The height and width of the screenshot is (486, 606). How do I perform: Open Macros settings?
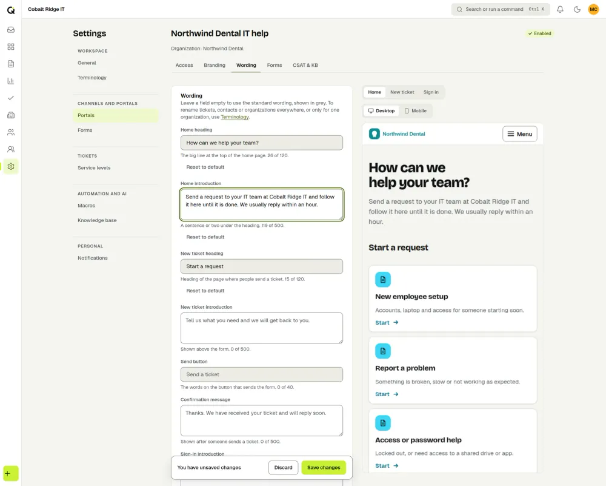tap(116, 206)
